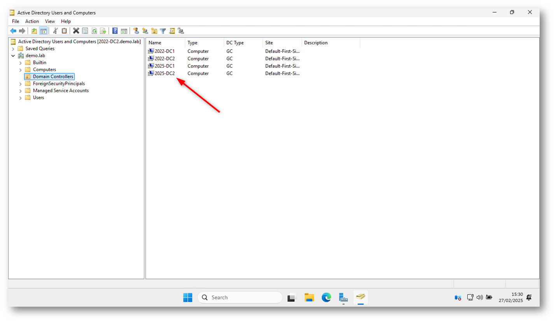Viewport: 556px width, 323px height.
Task: Click the network tray icon
Action: pyautogui.click(x=470, y=297)
